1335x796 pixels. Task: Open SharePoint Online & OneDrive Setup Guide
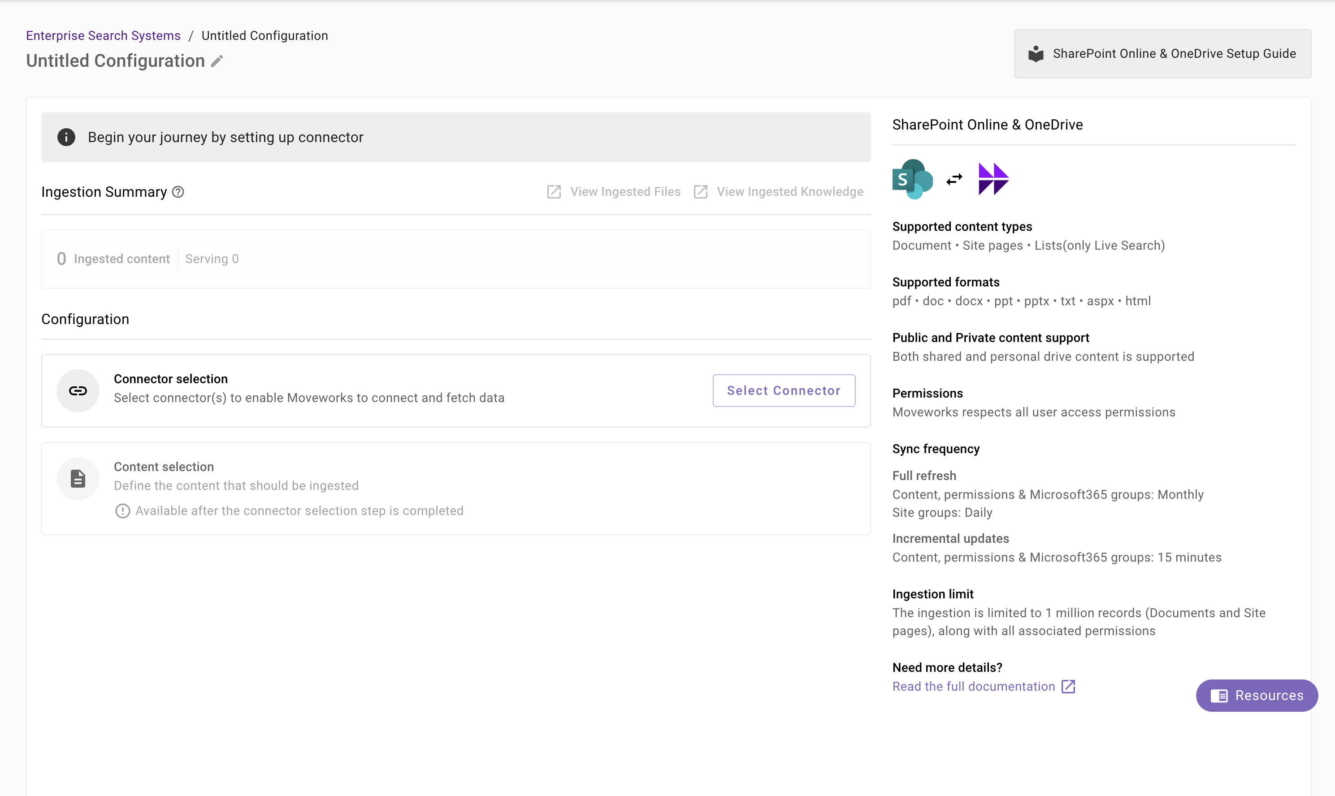pyautogui.click(x=1162, y=54)
